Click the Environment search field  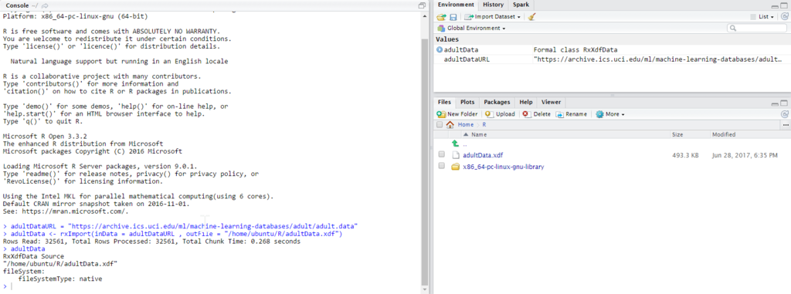[758, 29]
